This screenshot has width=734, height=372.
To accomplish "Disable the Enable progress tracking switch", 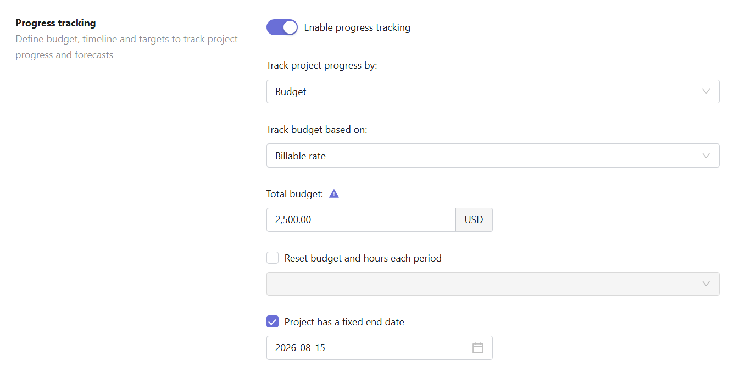I will [282, 27].
